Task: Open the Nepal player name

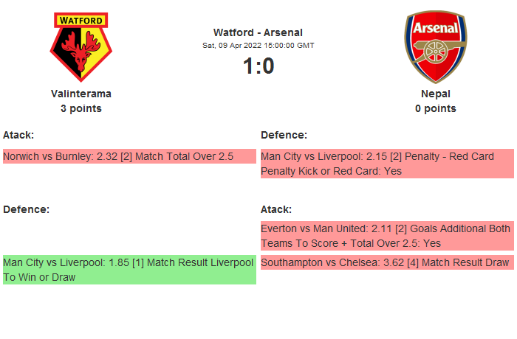Action: (436, 94)
